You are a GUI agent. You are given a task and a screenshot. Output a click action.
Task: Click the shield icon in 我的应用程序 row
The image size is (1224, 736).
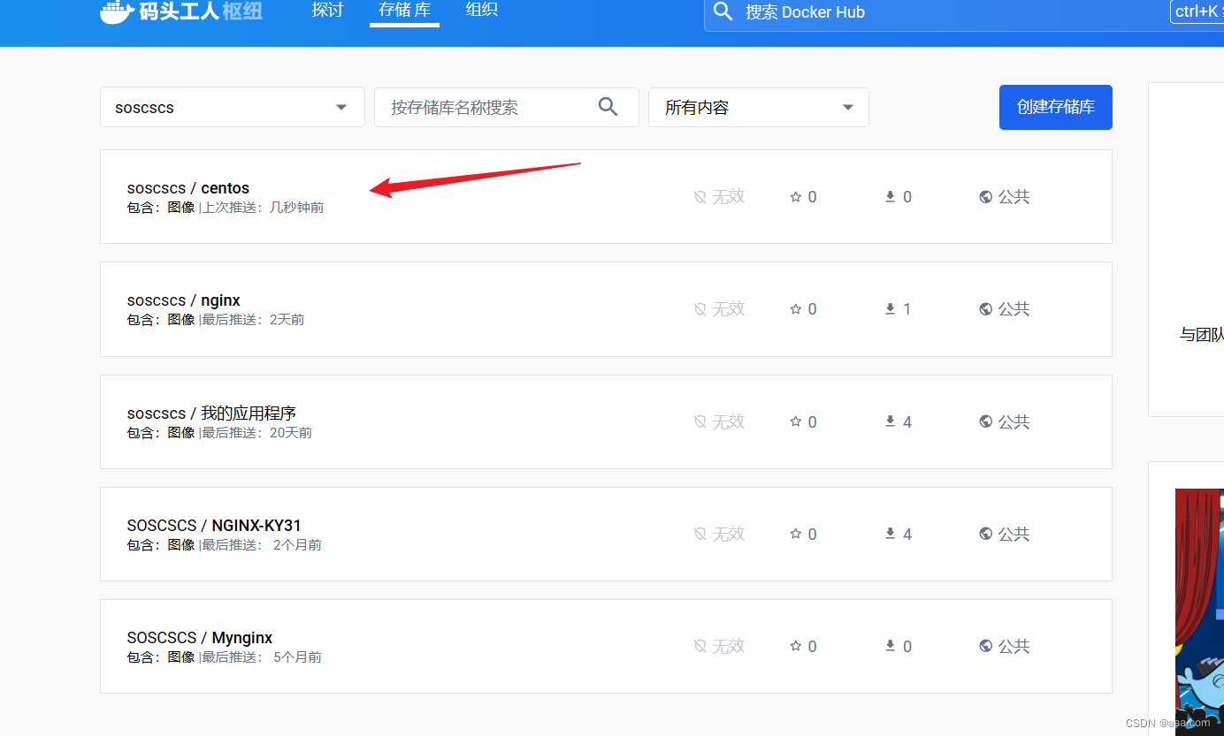(x=700, y=422)
